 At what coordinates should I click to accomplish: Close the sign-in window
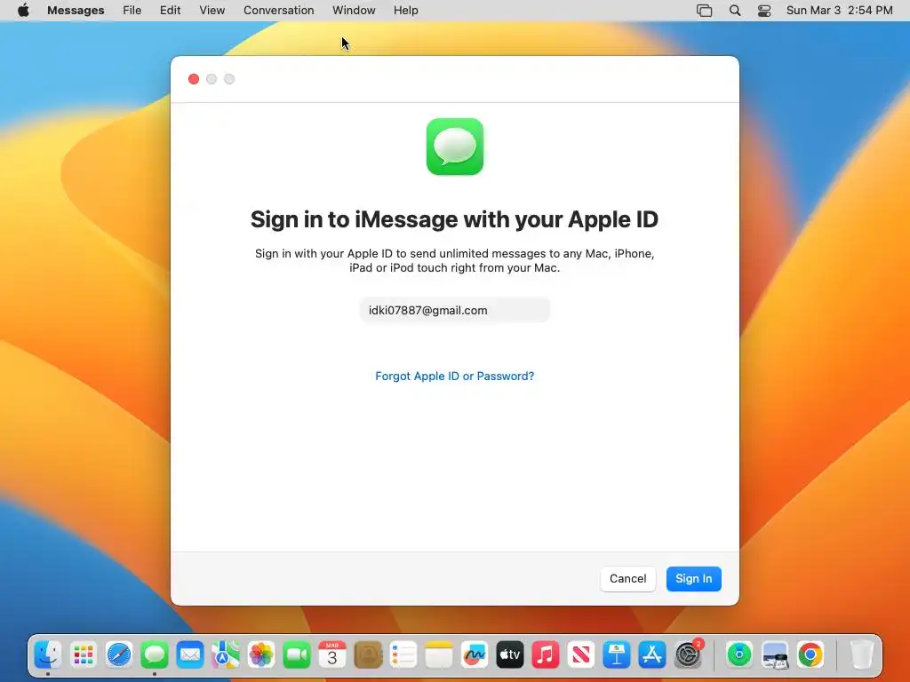coord(194,79)
